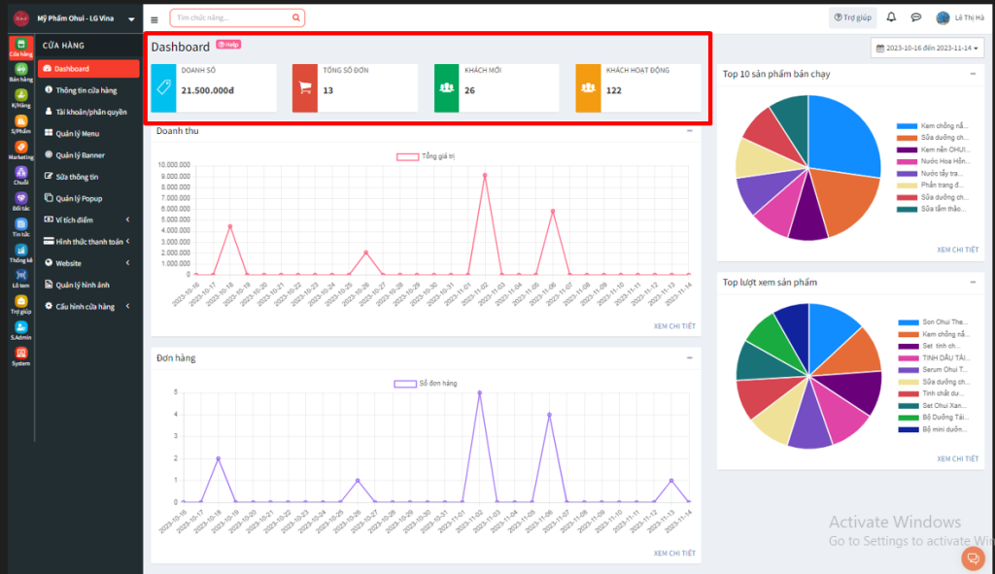
Task: Click the notification bell icon
Action: tap(891, 17)
